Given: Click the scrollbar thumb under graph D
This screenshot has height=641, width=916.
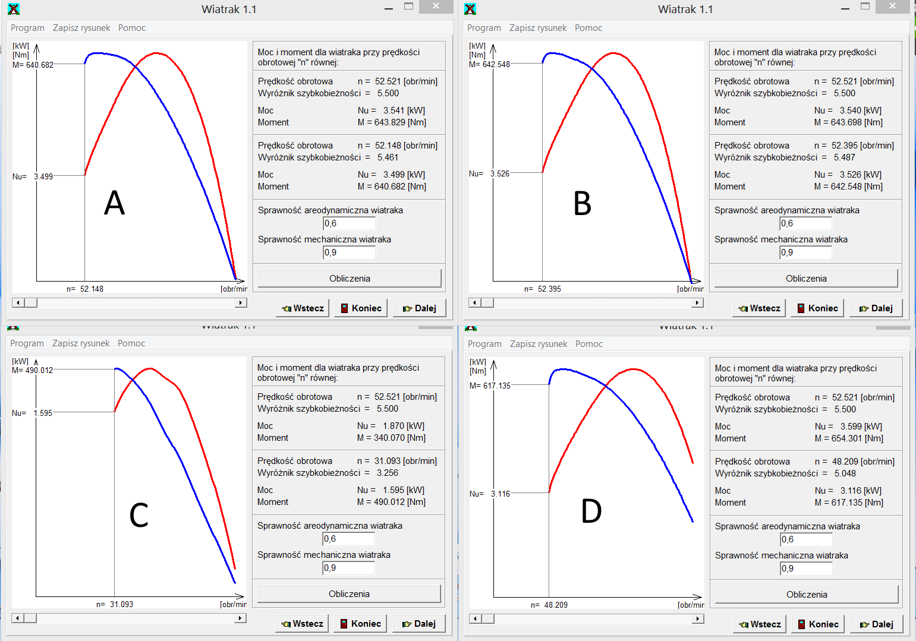Looking at the screenshot, I should point(487,619).
